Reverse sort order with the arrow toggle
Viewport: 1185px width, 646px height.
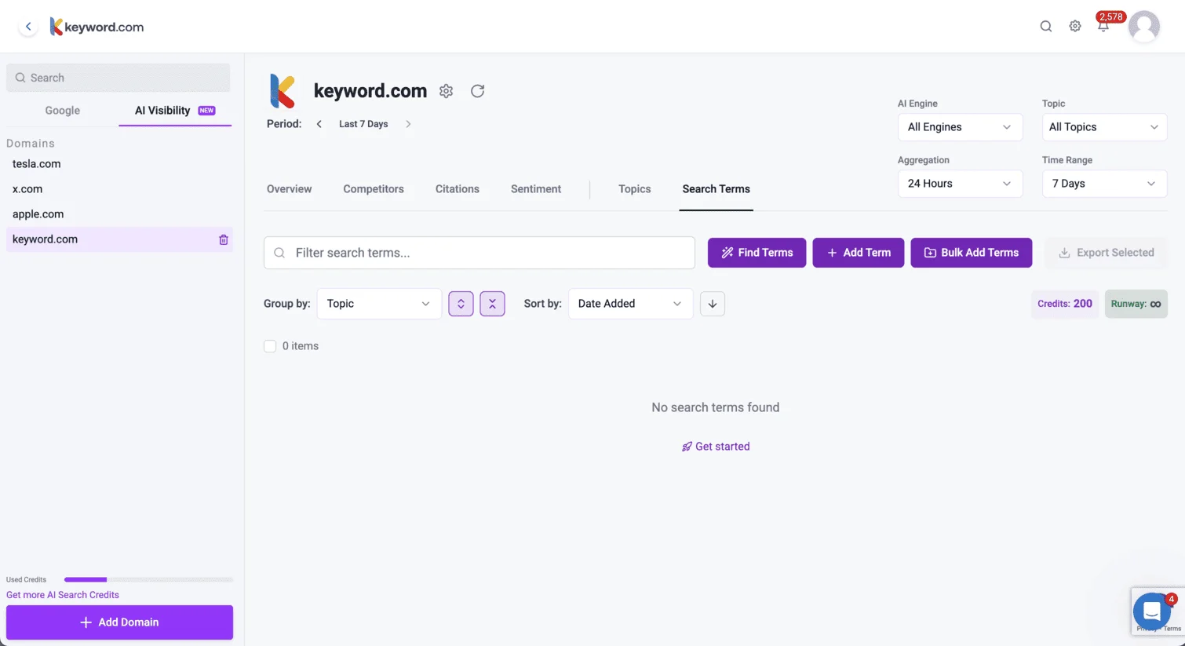[x=712, y=303]
